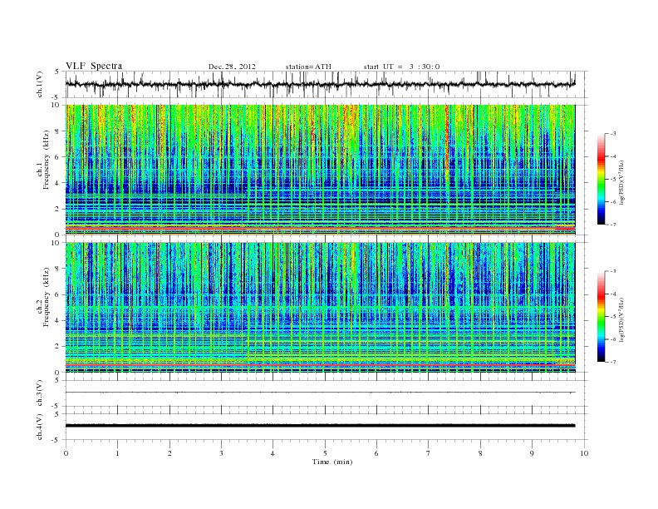Click time axis tick label "0"

[x=66, y=453]
